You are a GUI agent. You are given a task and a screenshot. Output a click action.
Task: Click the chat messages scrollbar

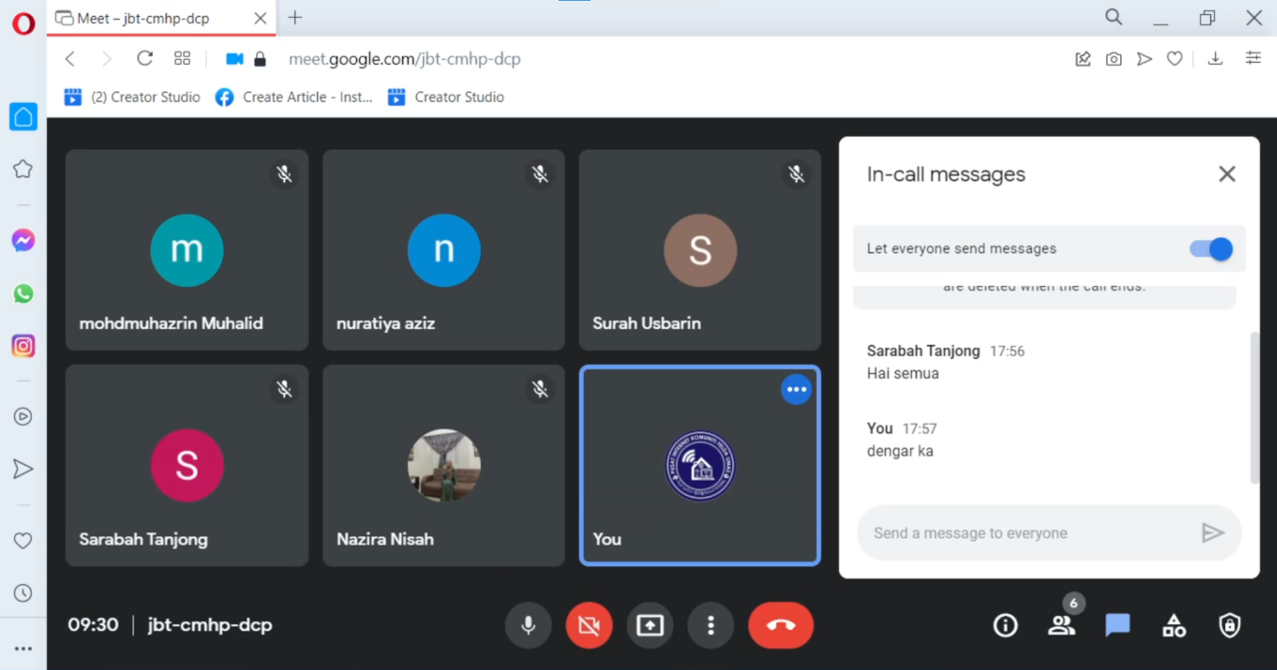(x=1254, y=407)
